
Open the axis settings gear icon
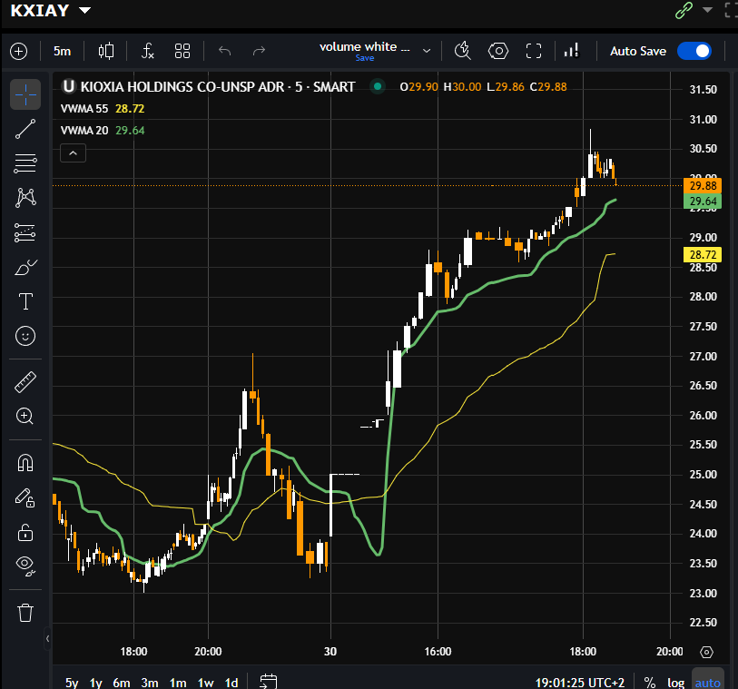pos(706,652)
